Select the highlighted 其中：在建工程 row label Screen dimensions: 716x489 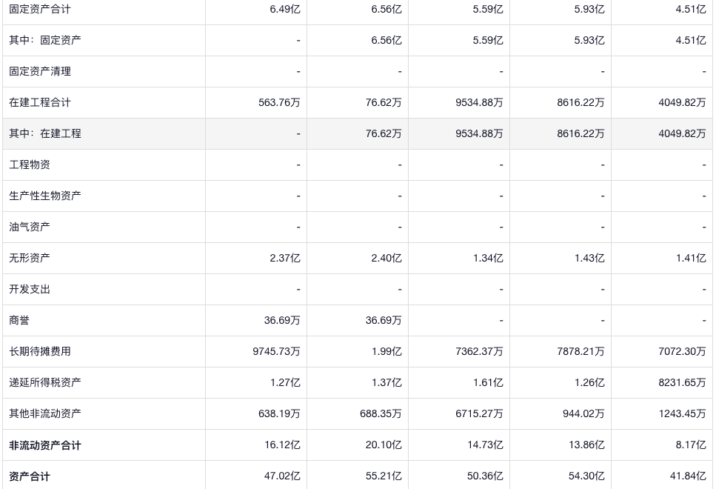[x=45, y=134]
